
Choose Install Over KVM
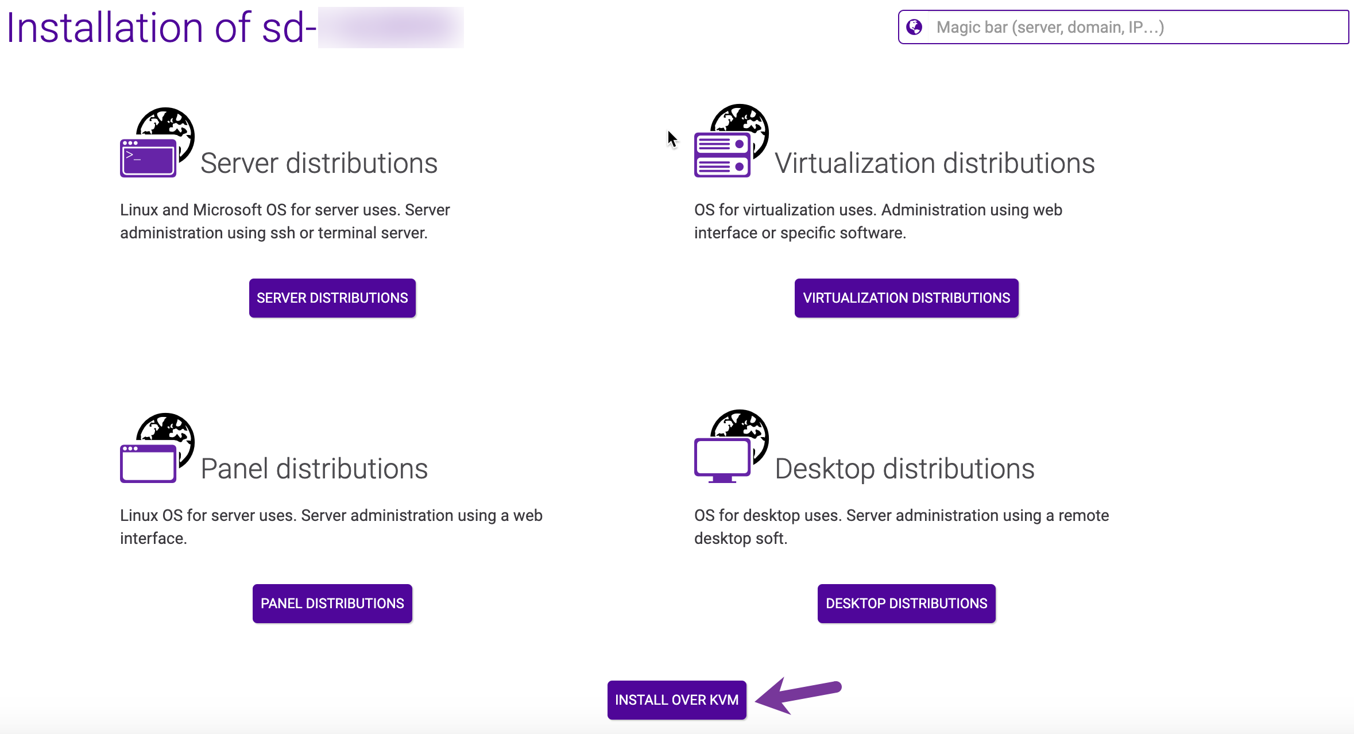(676, 700)
